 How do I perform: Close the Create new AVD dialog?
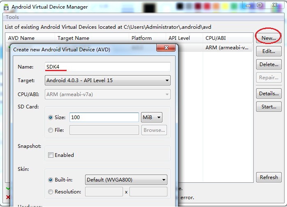point(166,48)
